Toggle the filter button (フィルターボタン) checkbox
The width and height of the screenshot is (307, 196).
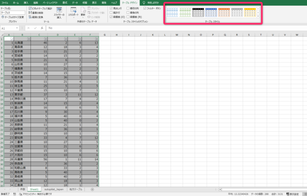click(145, 8)
